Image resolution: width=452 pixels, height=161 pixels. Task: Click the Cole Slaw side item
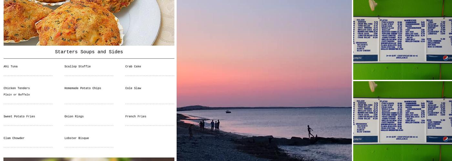point(133,88)
